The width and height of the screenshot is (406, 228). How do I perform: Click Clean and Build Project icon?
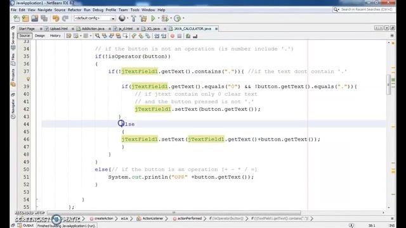coord(143,18)
